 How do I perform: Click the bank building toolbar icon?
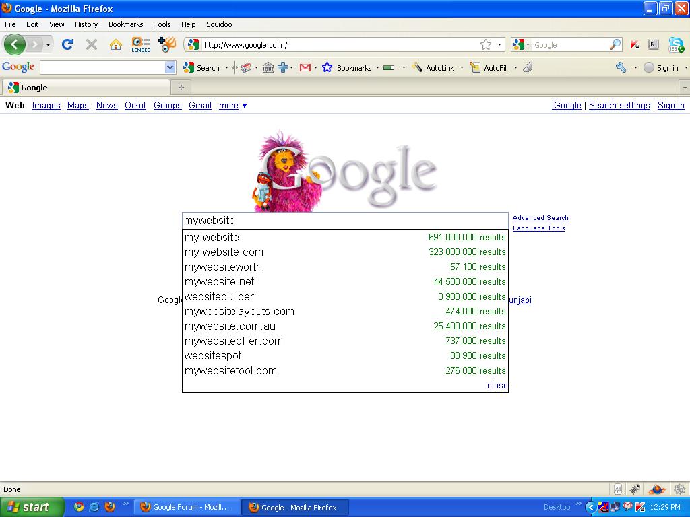(x=268, y=68)
